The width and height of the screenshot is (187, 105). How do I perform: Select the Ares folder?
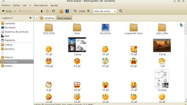point(77,29)
